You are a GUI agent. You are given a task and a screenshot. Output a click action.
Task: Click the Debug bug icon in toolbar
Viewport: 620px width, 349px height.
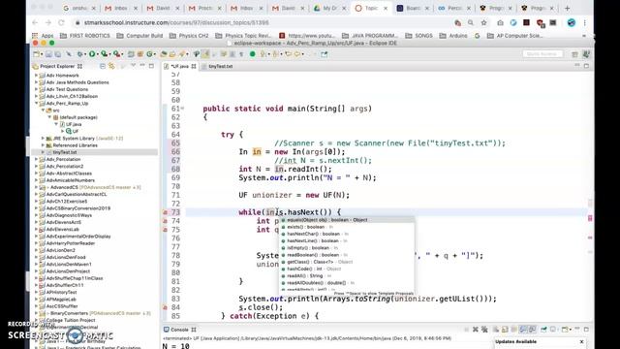[79, 54]
